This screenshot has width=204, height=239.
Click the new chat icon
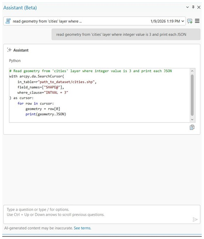click(x=190, y=21)
